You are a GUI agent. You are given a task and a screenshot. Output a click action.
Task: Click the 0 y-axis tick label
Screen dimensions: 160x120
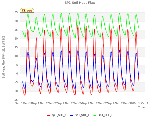[x=17, y=73]
